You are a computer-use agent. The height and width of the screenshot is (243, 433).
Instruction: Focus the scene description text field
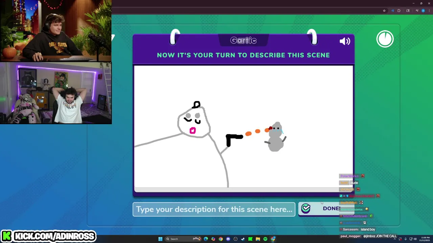pyautogui.click(x=214, y=209)
